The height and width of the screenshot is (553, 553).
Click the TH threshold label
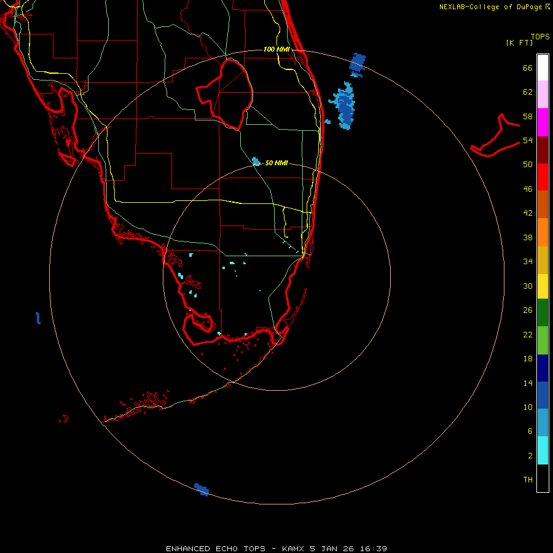coord(528,479)
